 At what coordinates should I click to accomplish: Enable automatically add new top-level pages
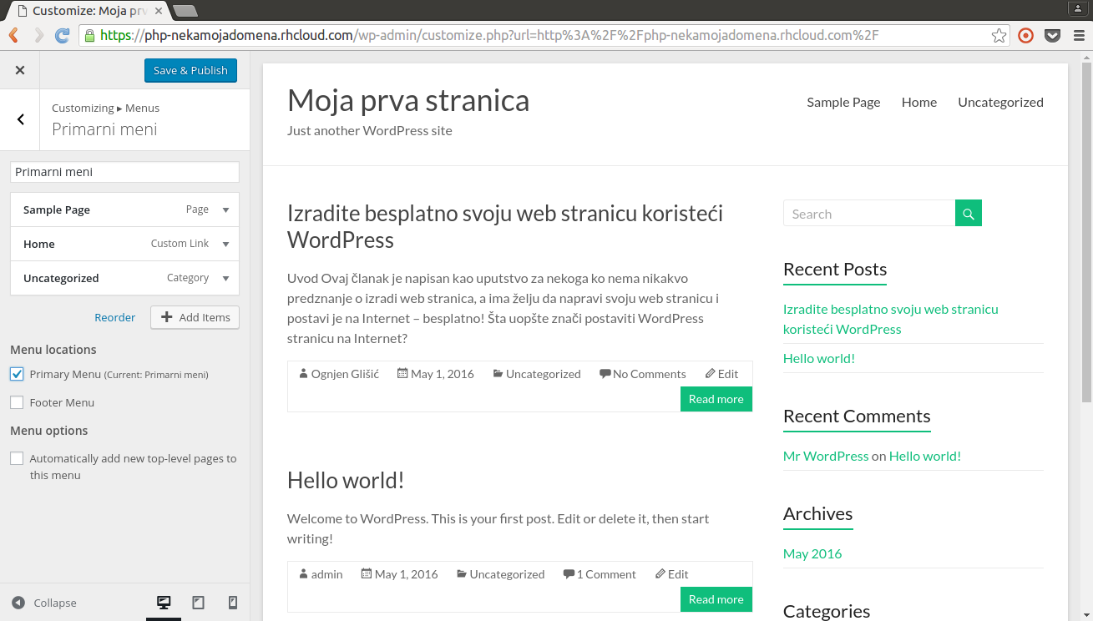click(x=17, y=458)
